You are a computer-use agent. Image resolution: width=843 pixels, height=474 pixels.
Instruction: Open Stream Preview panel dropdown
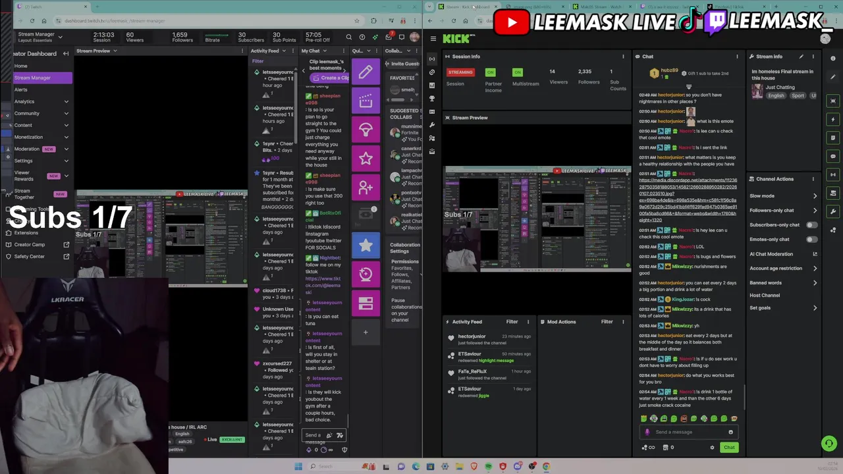click(115, 51)
